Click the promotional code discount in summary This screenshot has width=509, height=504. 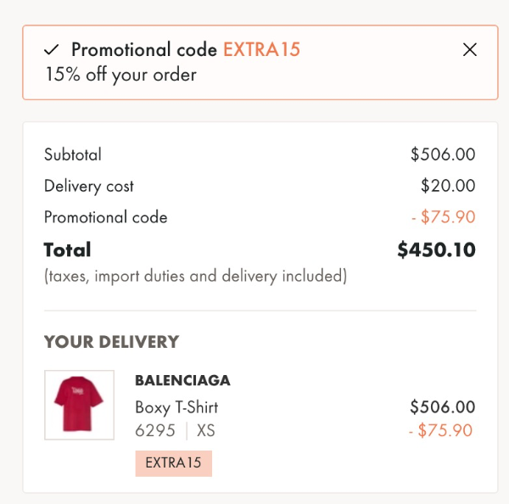coord(444,217)
